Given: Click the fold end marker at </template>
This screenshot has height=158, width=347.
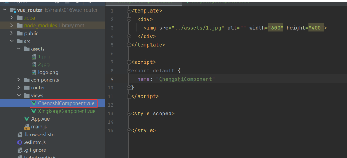Looking at the screenshot, I should point(129,45).
